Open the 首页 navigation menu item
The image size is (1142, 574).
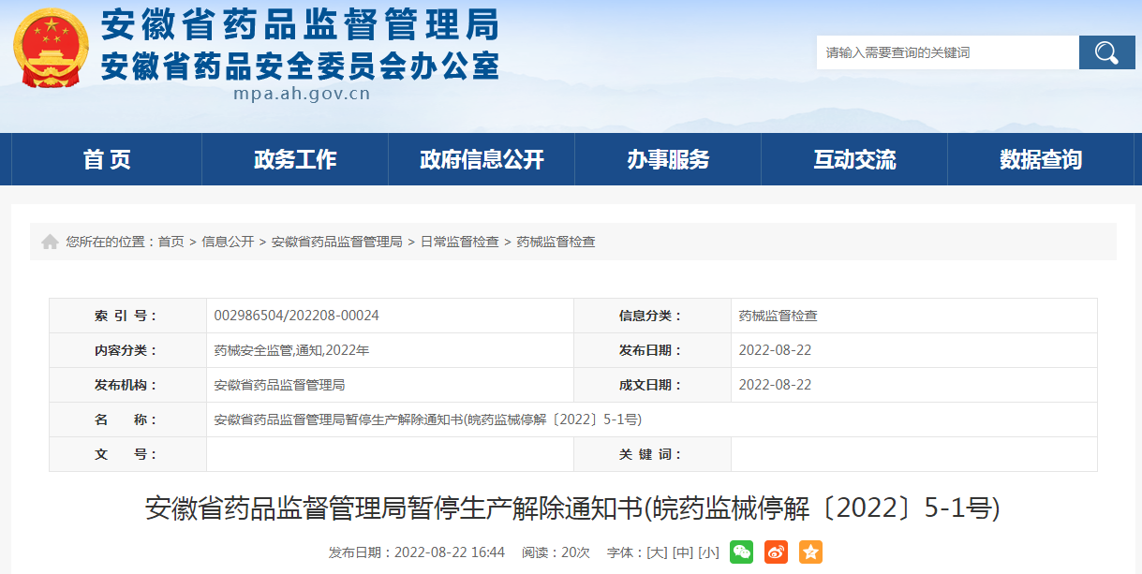(x=107, y=159)
